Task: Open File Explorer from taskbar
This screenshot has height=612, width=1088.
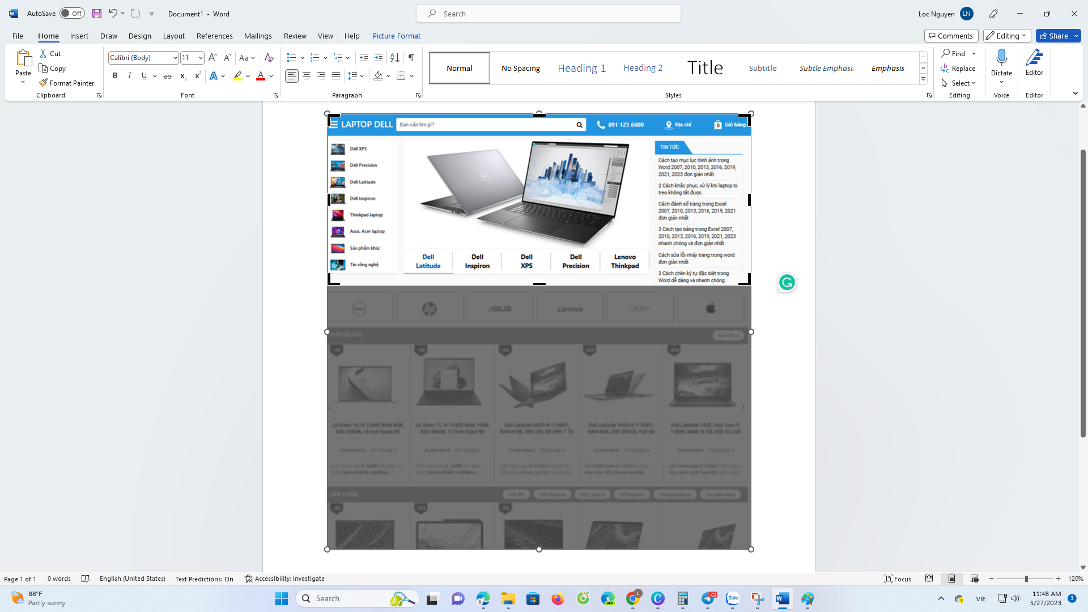Action: coord(508,598)
